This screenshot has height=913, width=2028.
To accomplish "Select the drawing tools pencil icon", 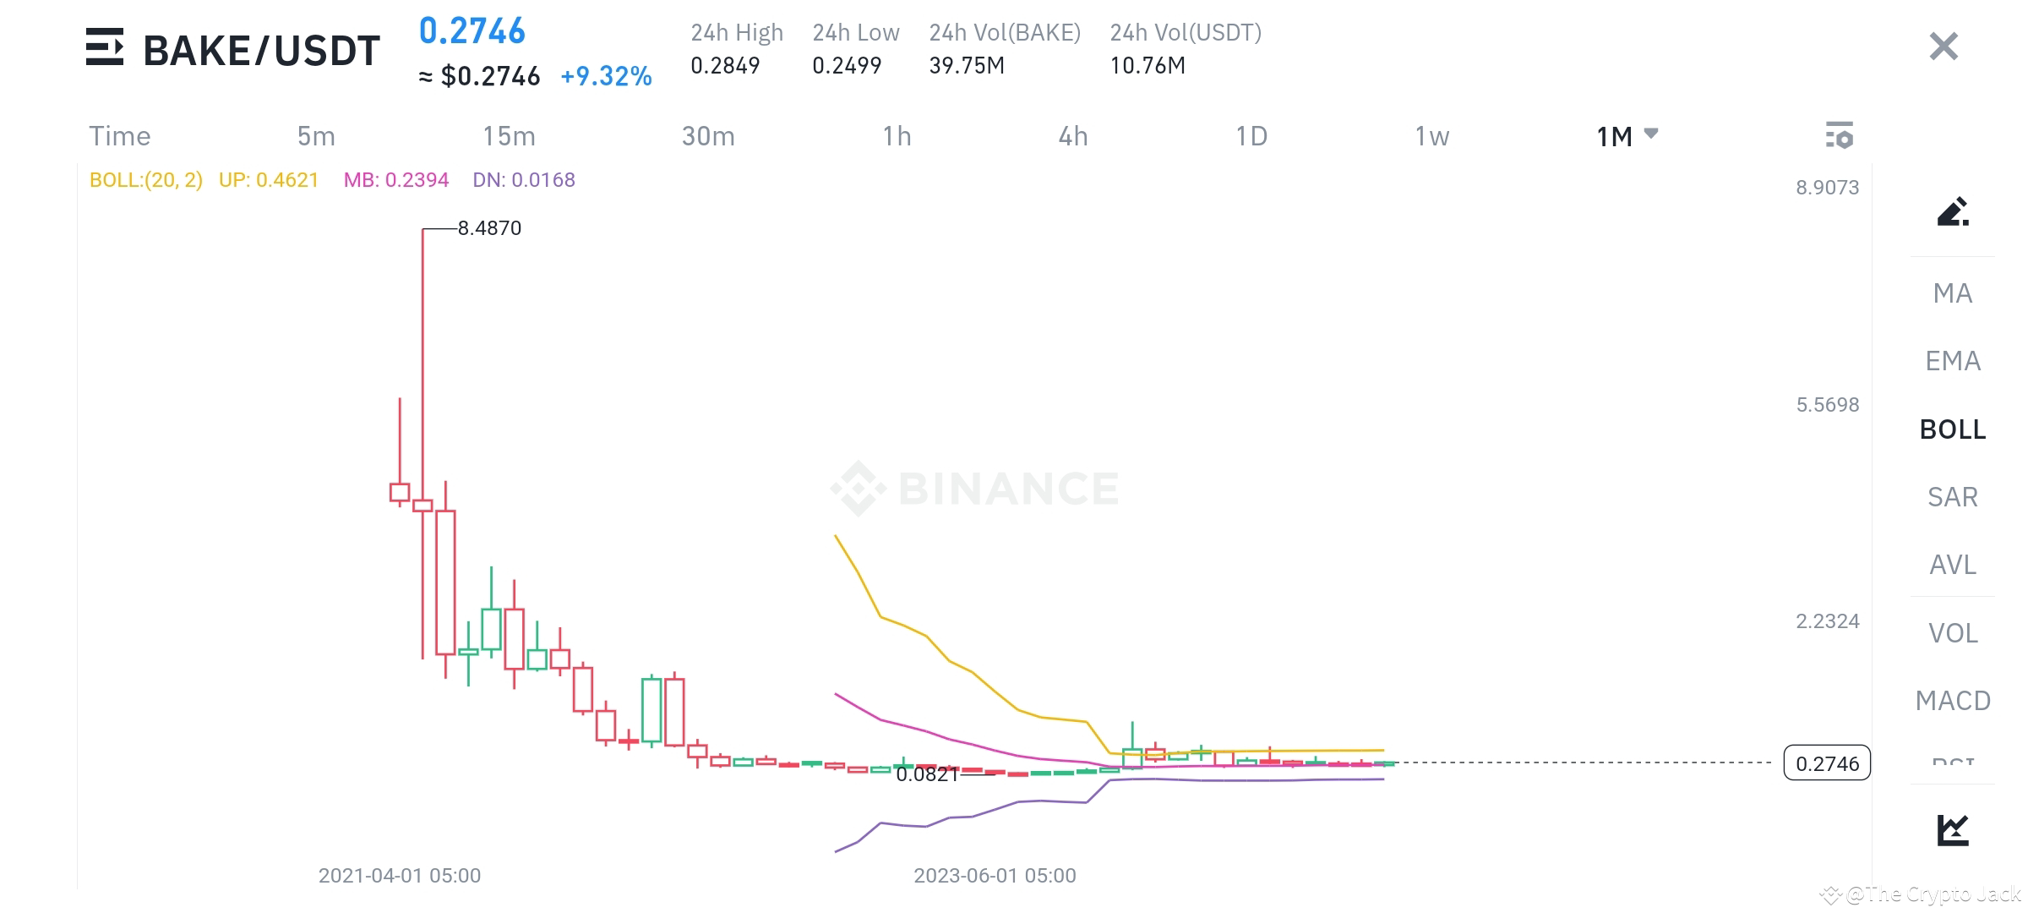I will [1952, 214].
